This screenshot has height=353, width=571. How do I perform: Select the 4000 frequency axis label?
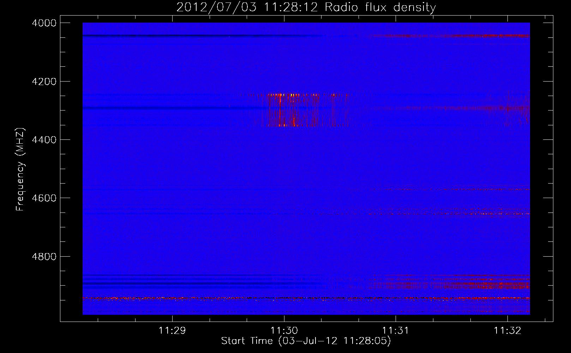[44, 23]
